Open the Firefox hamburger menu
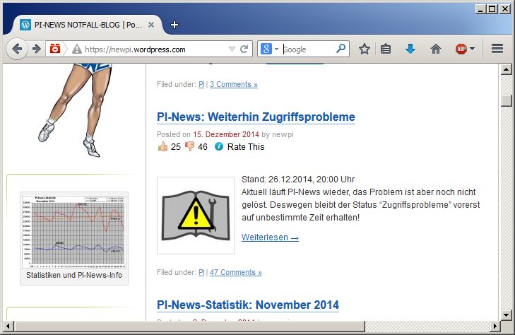This screenshot has width=515, height=335. pyautogui.click(x=497, y=49)
